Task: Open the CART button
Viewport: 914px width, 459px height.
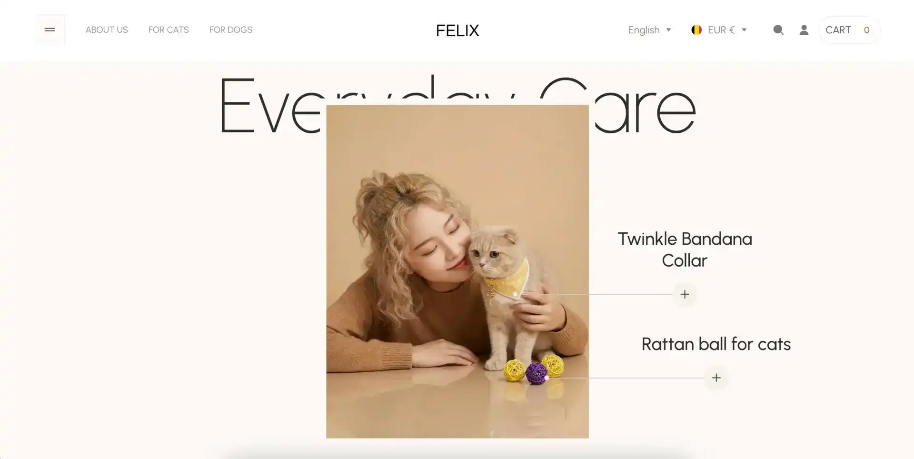Action: (x=849, y=30)
